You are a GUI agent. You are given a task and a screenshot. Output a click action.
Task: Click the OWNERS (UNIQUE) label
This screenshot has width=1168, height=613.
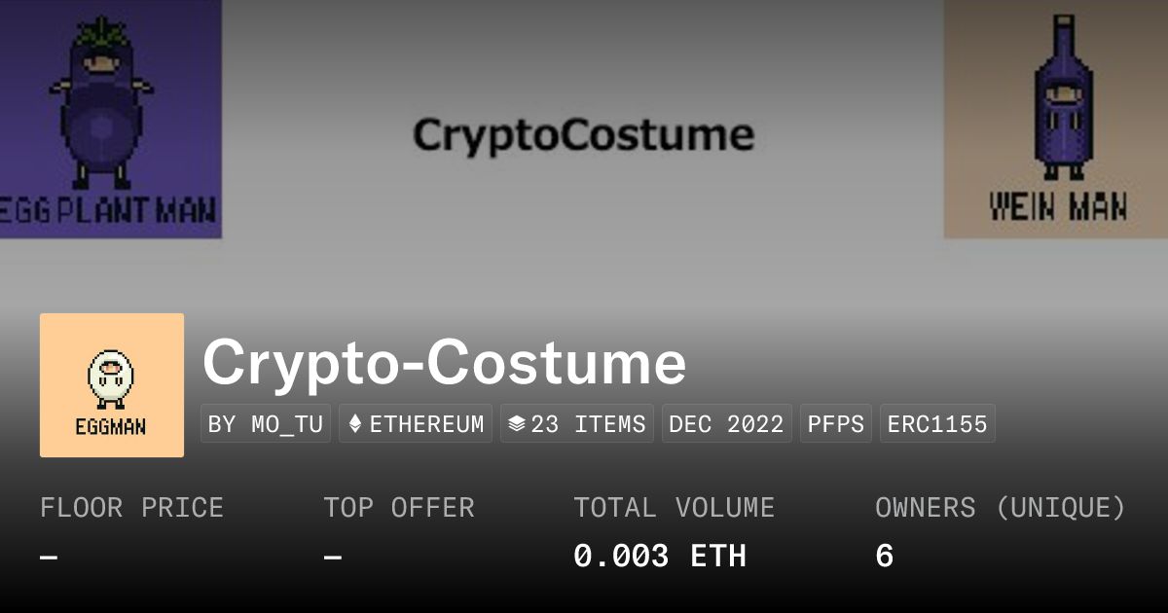tap(1001, 508)
